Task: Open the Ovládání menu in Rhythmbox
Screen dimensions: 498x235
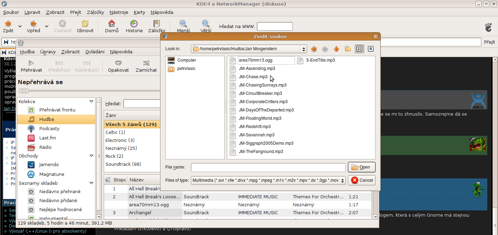Action: 95,52
